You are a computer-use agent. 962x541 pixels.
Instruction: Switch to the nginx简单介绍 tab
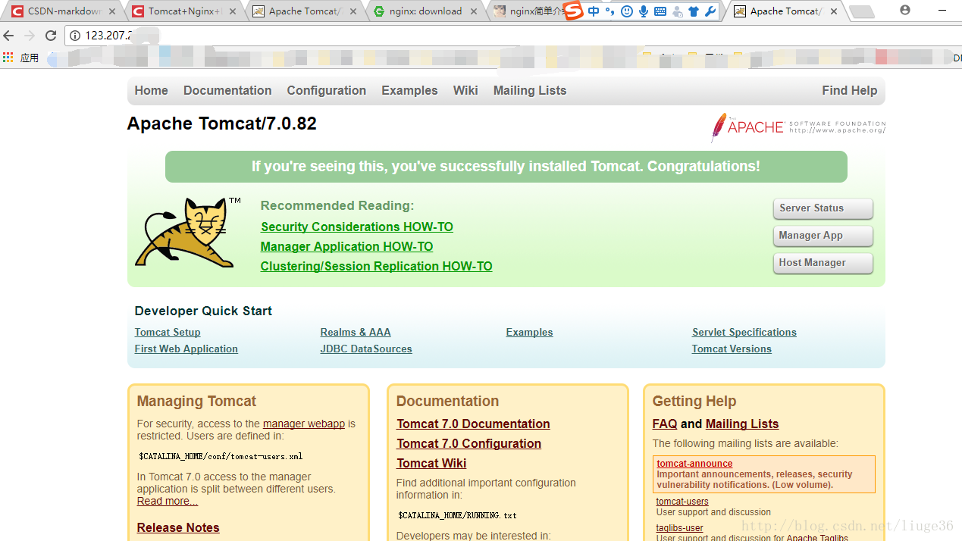point(529,11)
